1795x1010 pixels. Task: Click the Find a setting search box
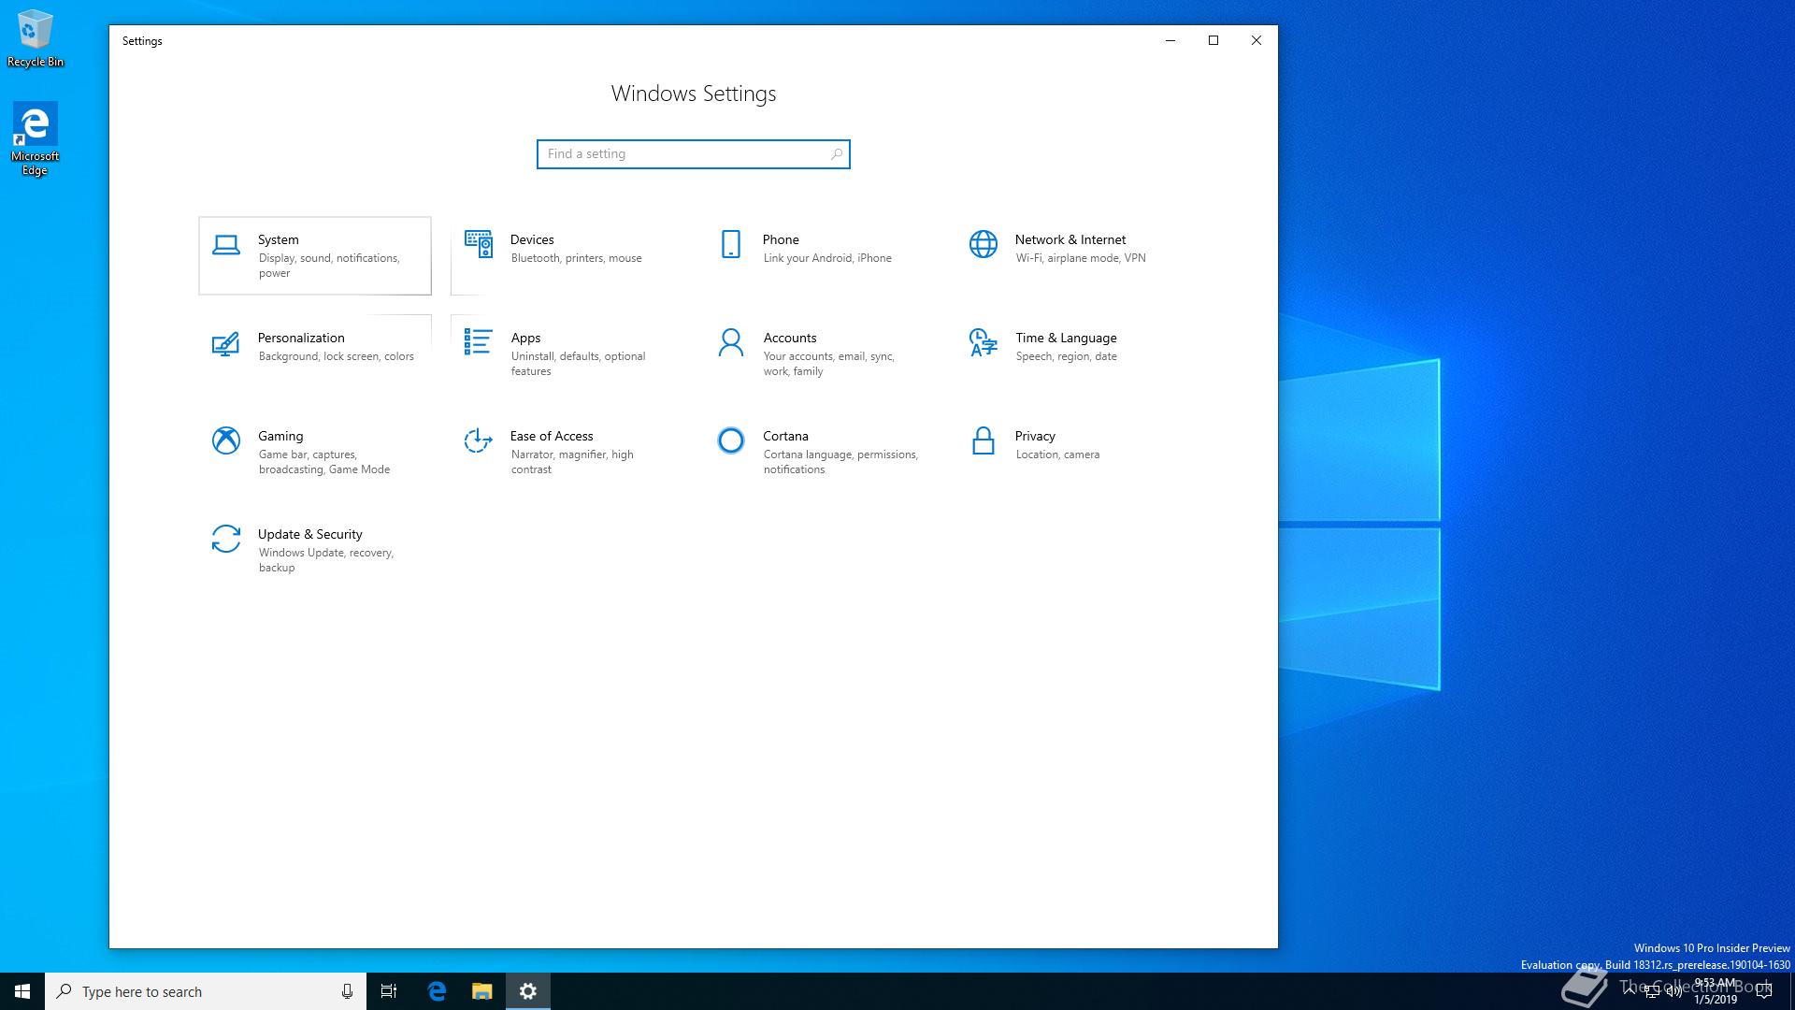(x=693, y=154)
